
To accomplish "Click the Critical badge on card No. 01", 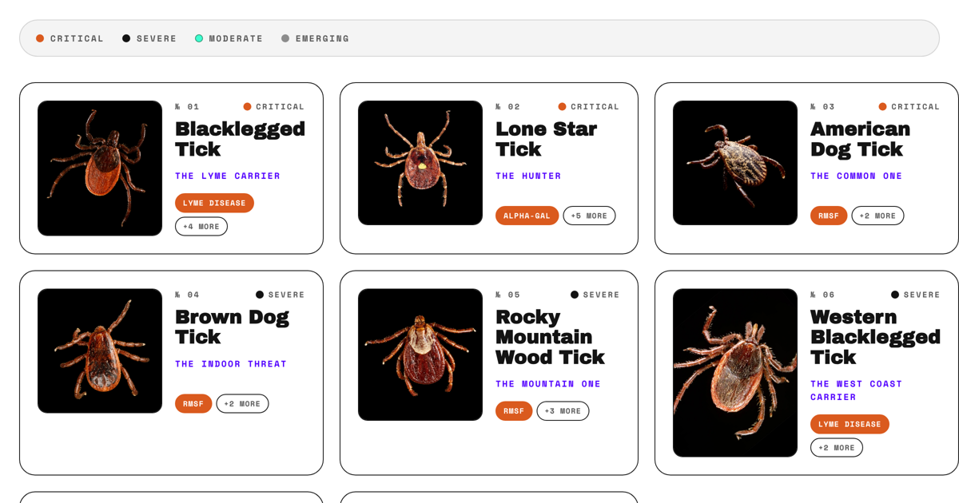I will coord(274,106).
